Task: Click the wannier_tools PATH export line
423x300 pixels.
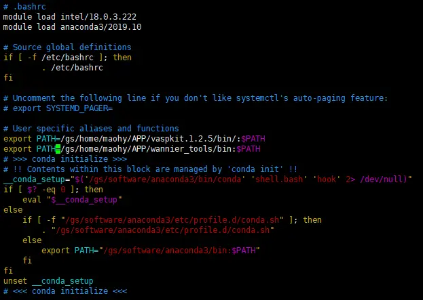Action: point(132,149)
